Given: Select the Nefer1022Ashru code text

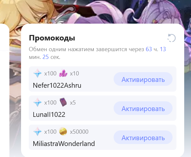Looking at the screenshot, I should (x=57, y=85).
